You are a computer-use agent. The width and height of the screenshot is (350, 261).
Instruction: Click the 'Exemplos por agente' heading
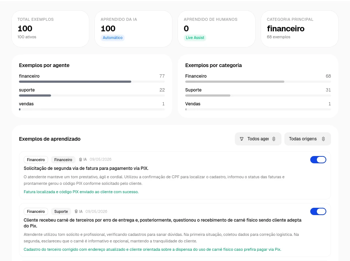pyautogui.click(x=44, y=65)
